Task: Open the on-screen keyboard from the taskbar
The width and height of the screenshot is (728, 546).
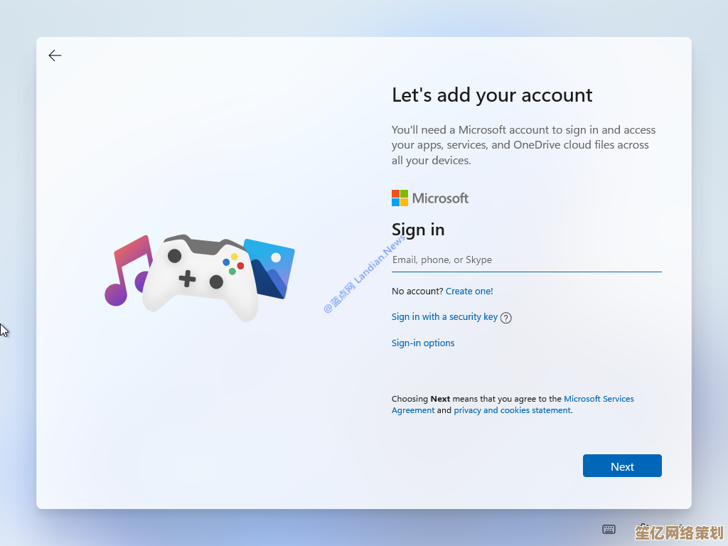Action: (x=609, y=529)
